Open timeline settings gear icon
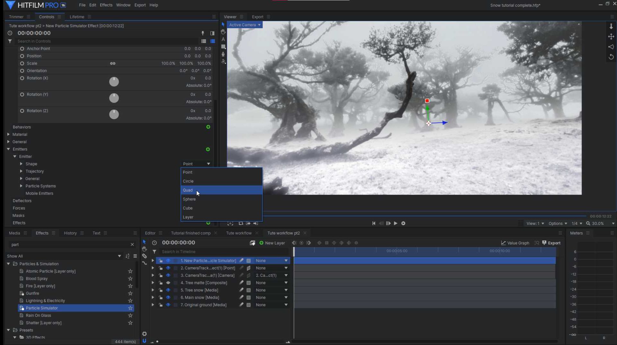The image size is (617, 345). pos(144,334)
